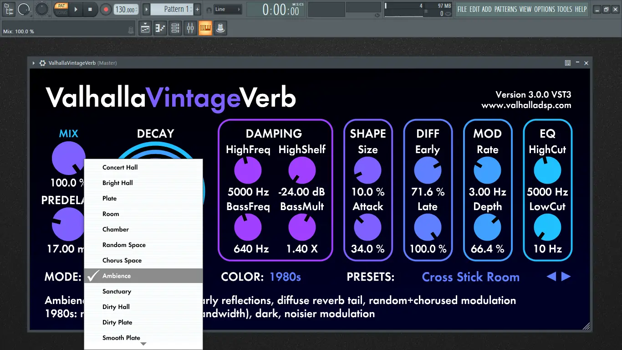
Task: Click the M:S:CS time format label
Action: click(298, 4)
